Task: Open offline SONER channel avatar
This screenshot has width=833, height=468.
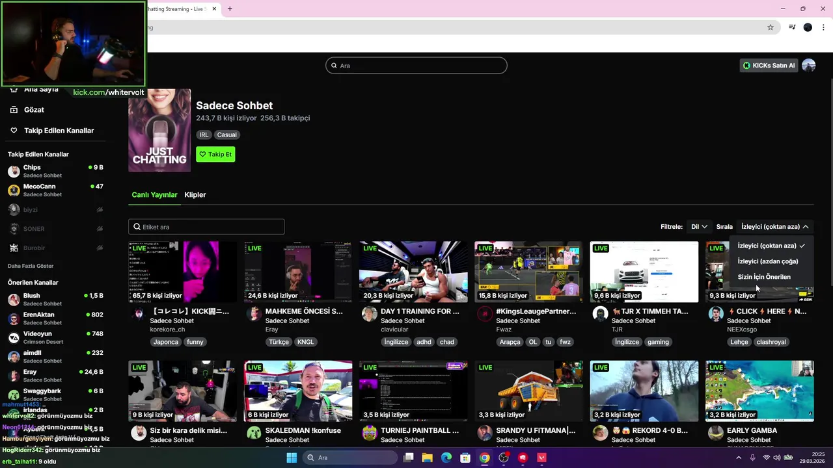Action: pyautogui.click(x=14, y=229)
